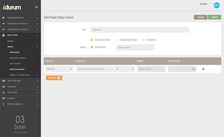Focus the İskontolu Fiyat field
Image resolution: width=224 pixels, height=137 pixels.
(182, 69)
